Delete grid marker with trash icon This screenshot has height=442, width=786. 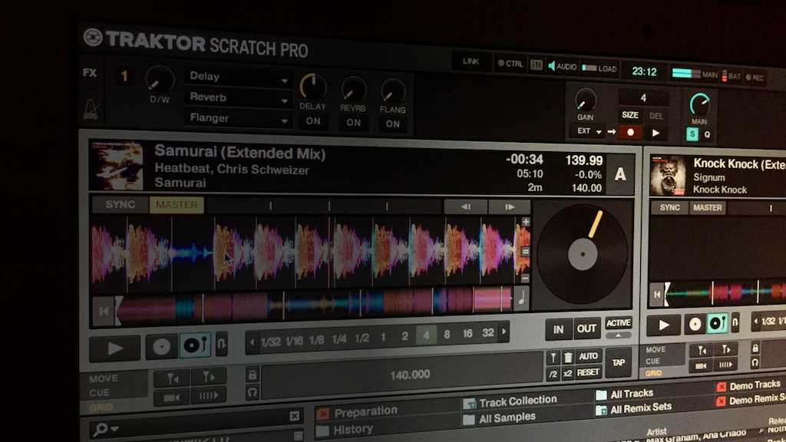[567, 357]
